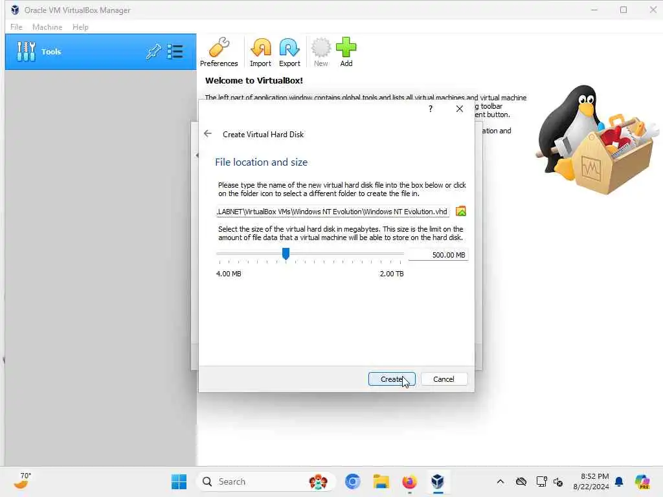Click the green Add machine icon
663x497 pixels.
(x=346, y=52)
